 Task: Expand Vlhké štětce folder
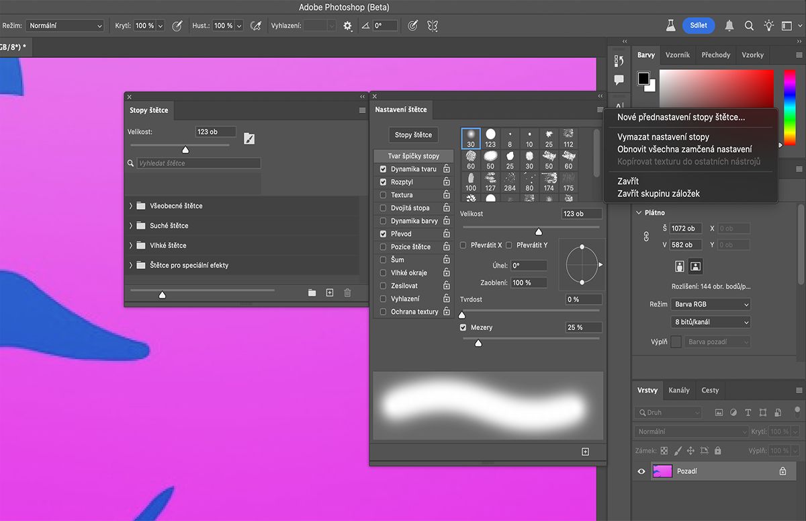pyautogui.click(x=131, y=245)
